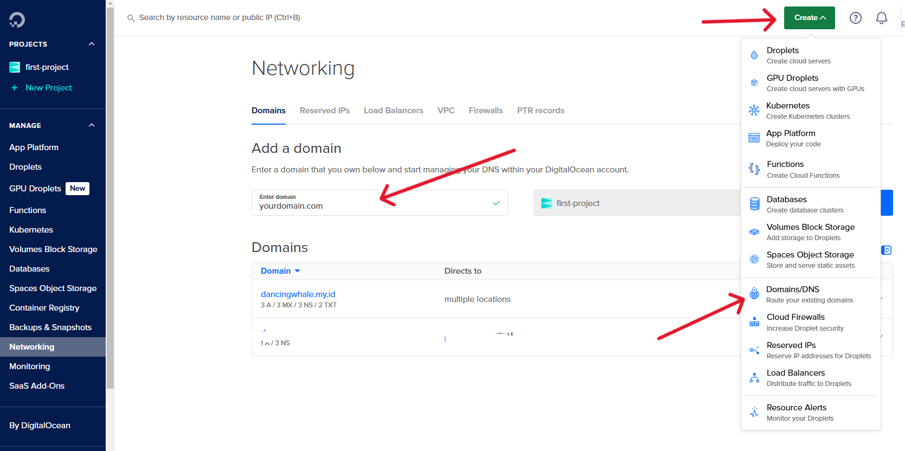Click the plus icon beside New Project

pyautogui.click(x=15, y=88)
